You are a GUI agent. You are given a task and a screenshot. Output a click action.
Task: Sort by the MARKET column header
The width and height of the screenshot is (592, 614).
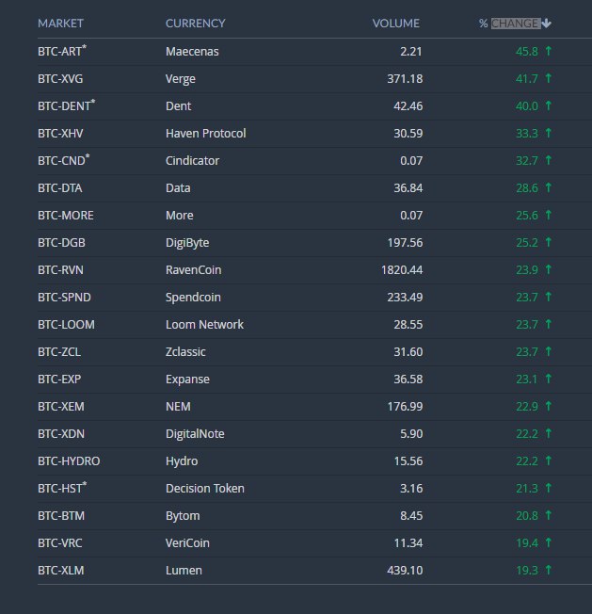pyautogui.click(x=60, y=24)
